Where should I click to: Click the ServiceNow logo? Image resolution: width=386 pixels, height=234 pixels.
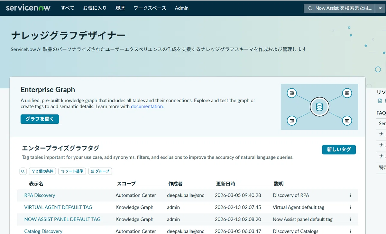pyautogui.click(x=28, y=8)
